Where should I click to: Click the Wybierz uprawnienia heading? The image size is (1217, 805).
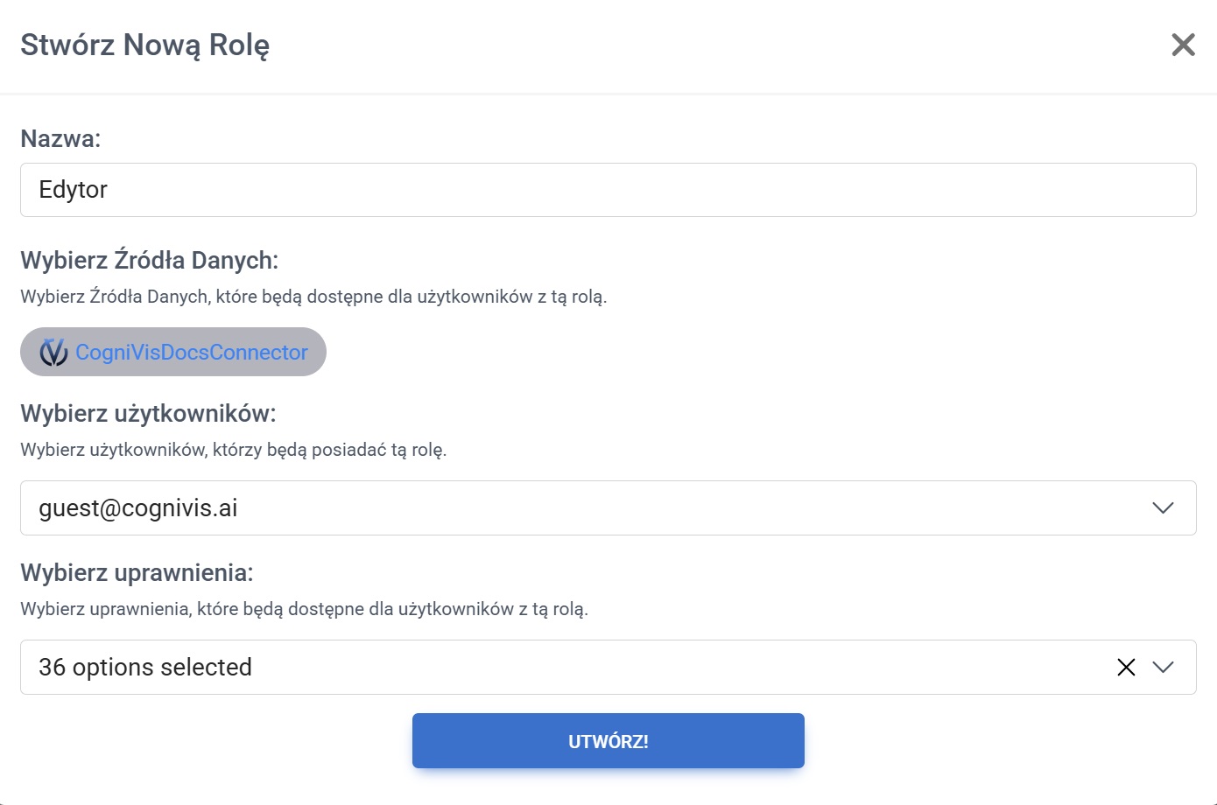tap(137, 572)
